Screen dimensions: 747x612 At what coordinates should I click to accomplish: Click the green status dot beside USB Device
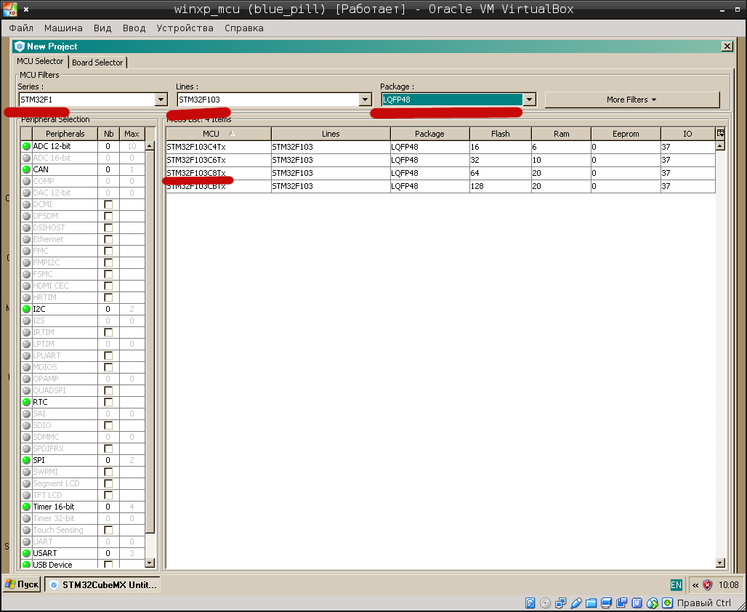(27, 565)
